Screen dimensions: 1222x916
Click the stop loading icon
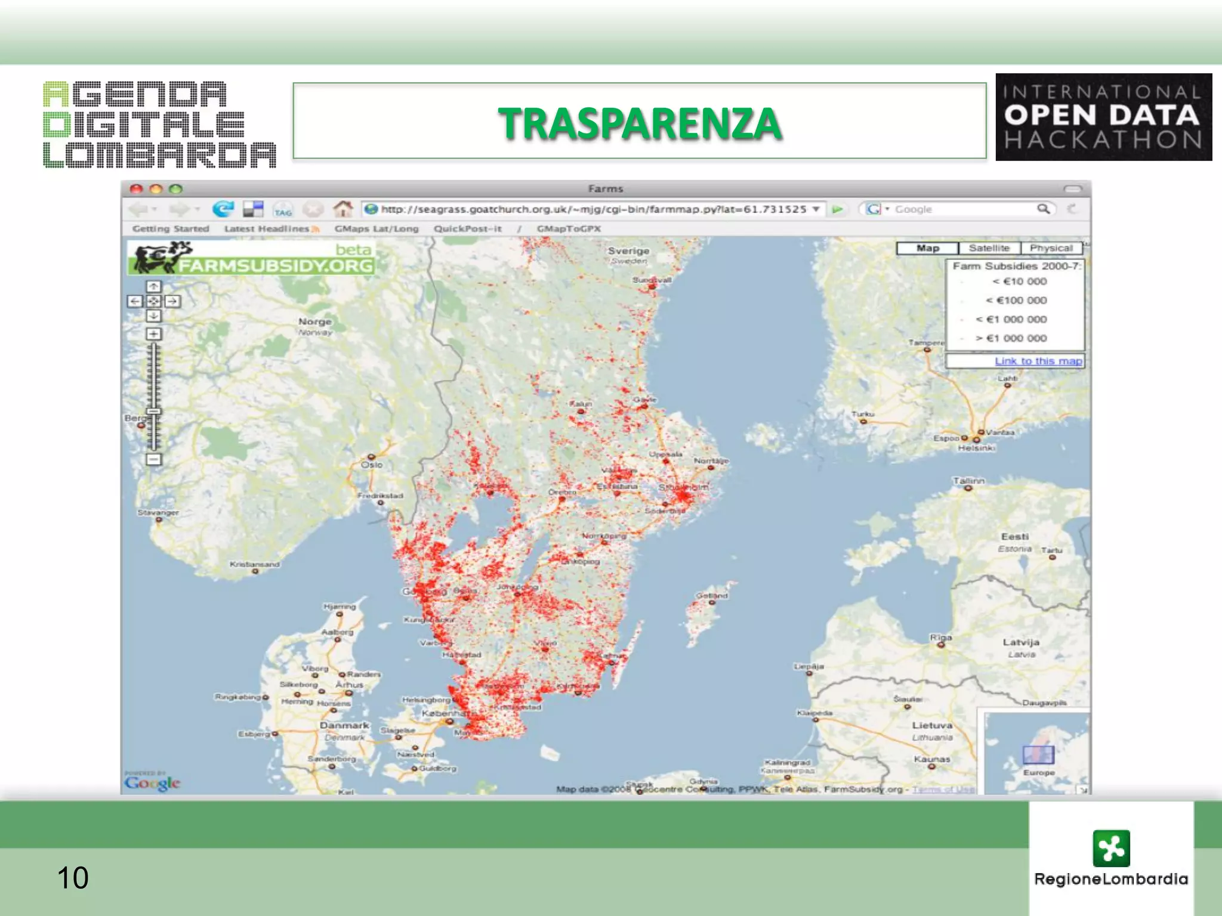point(313,209)
